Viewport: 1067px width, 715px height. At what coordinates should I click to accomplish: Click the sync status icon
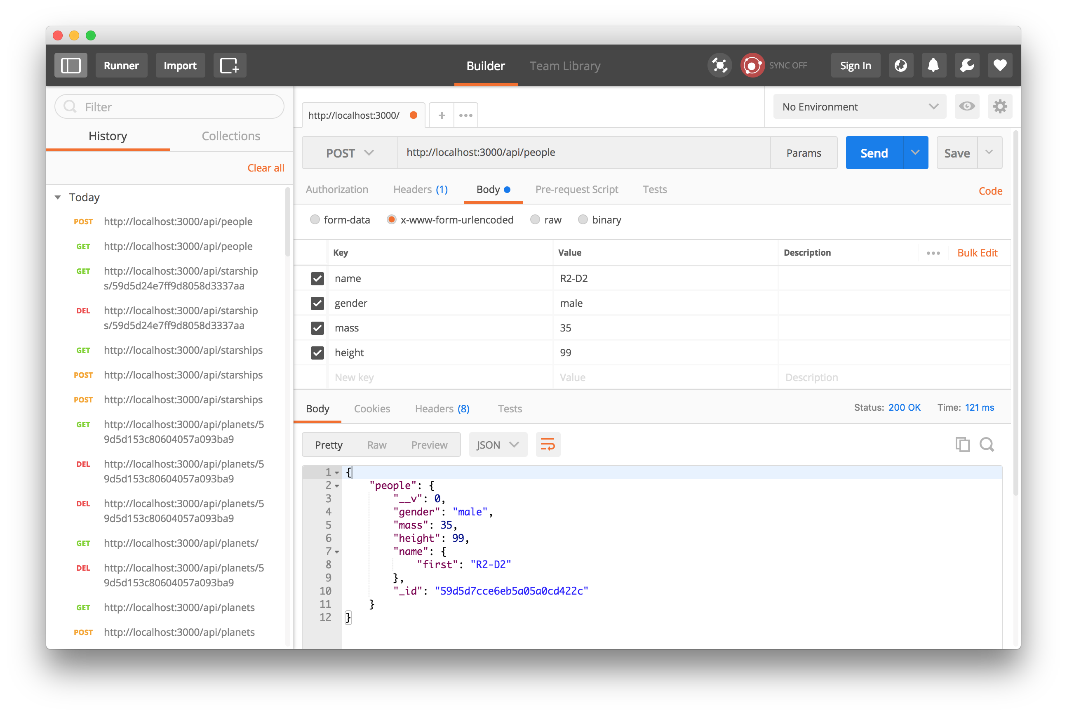tap(752, 66)
